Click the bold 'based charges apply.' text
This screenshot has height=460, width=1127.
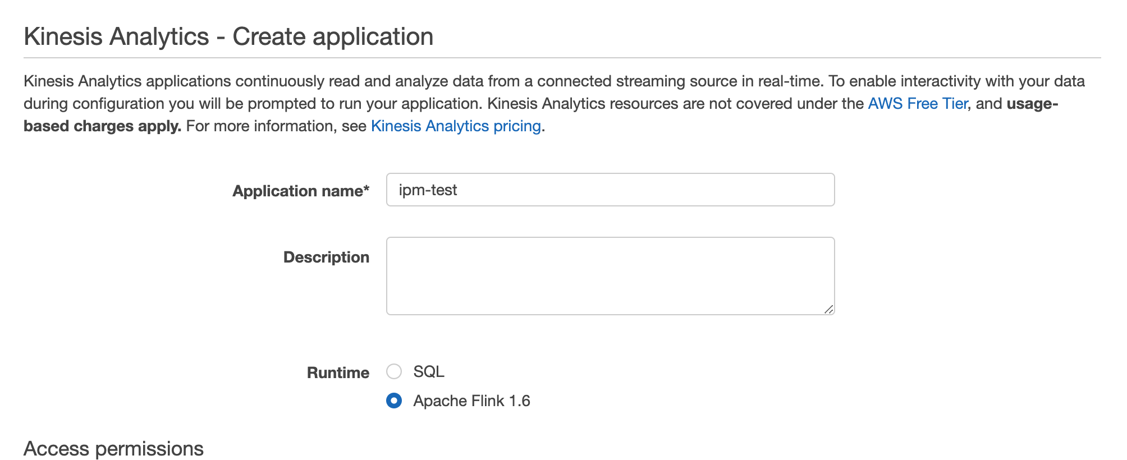pos(102,126)
